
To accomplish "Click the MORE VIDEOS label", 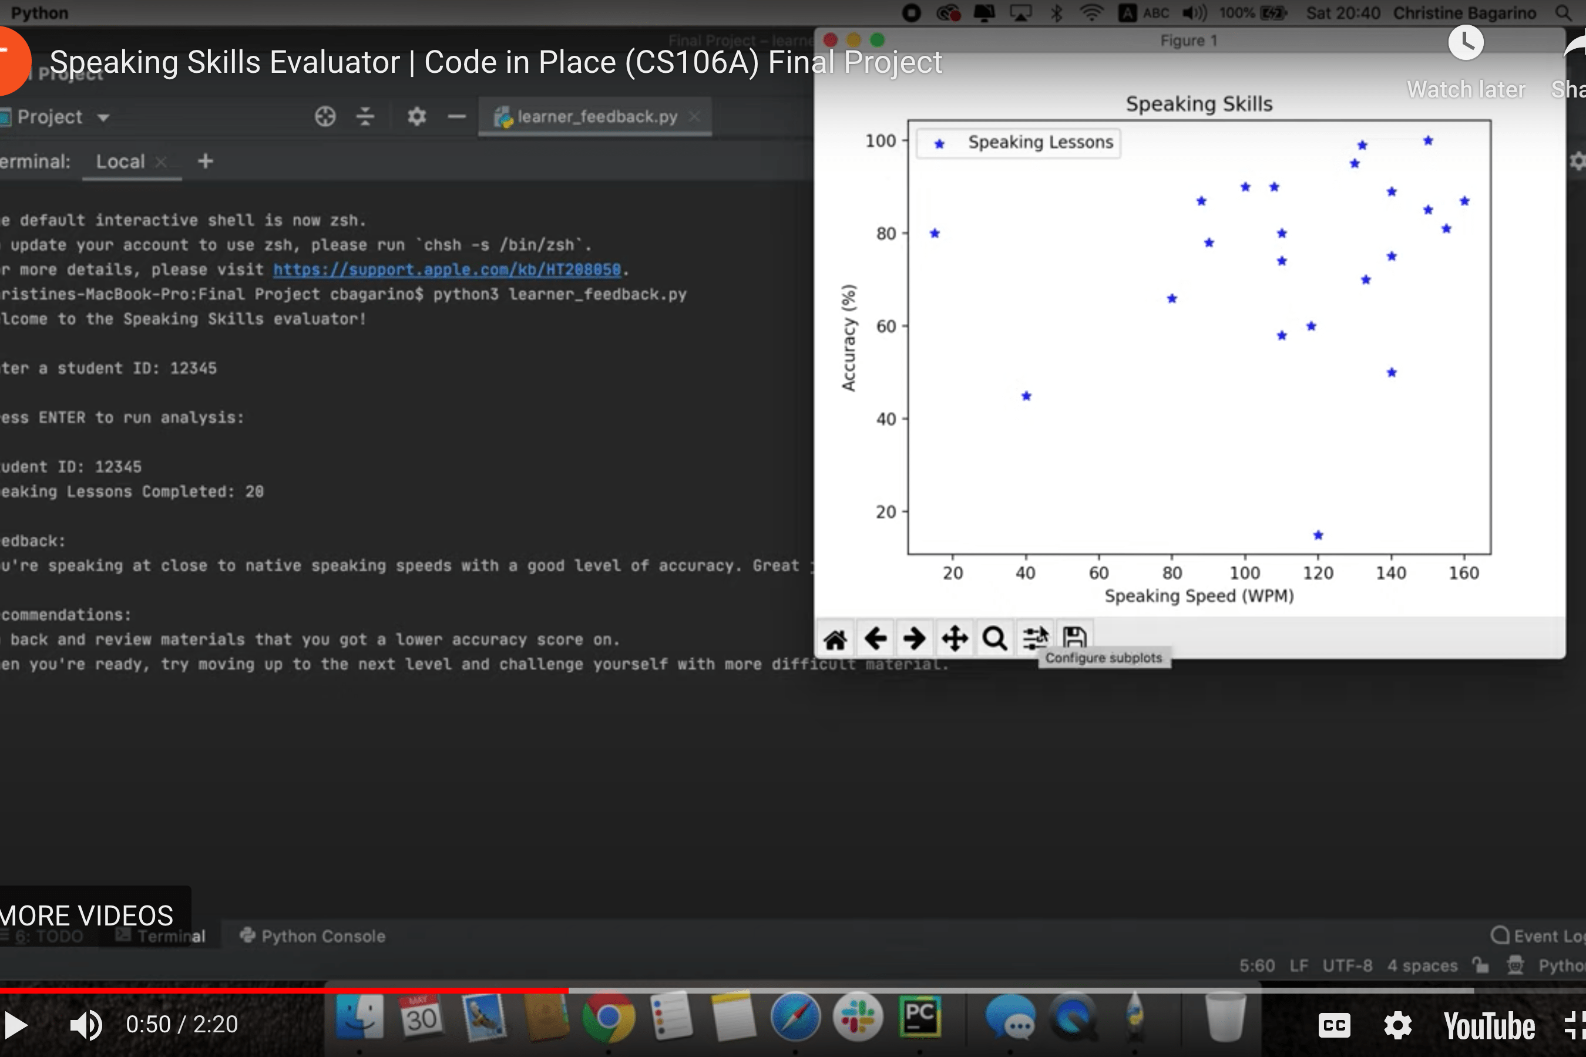I will pos(87,915).
